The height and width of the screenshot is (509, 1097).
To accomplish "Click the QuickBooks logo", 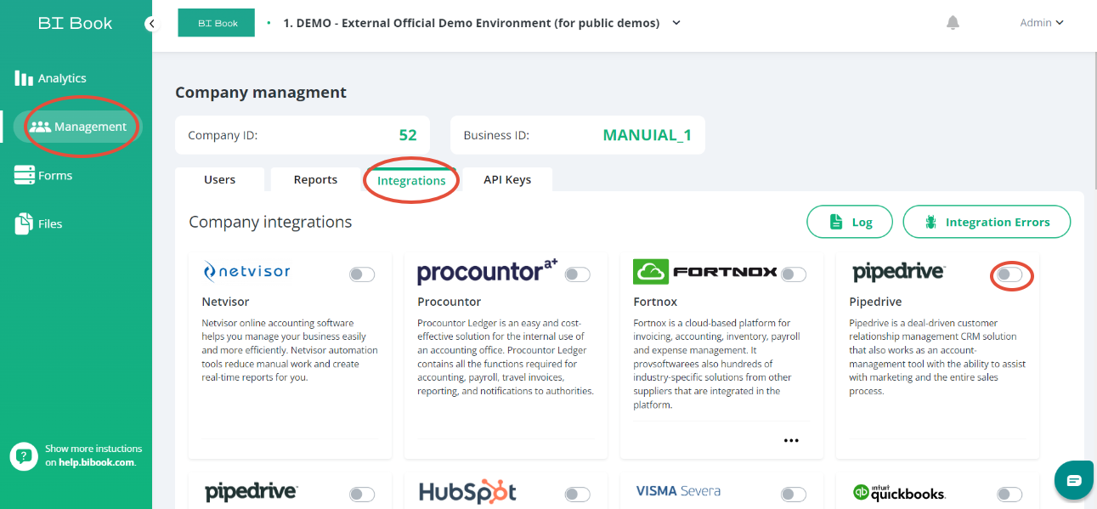I will [899, 492].
